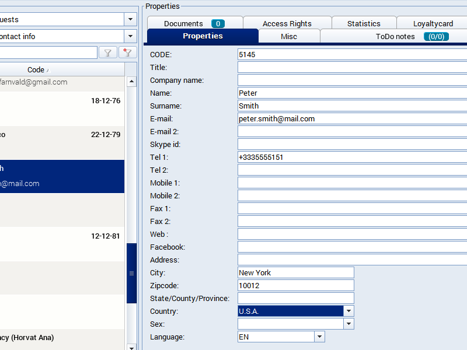This screenshot has width=467, height=350.
Task: Sort list by Code column header
Action: pyautogui.click(x=36, y=69)
